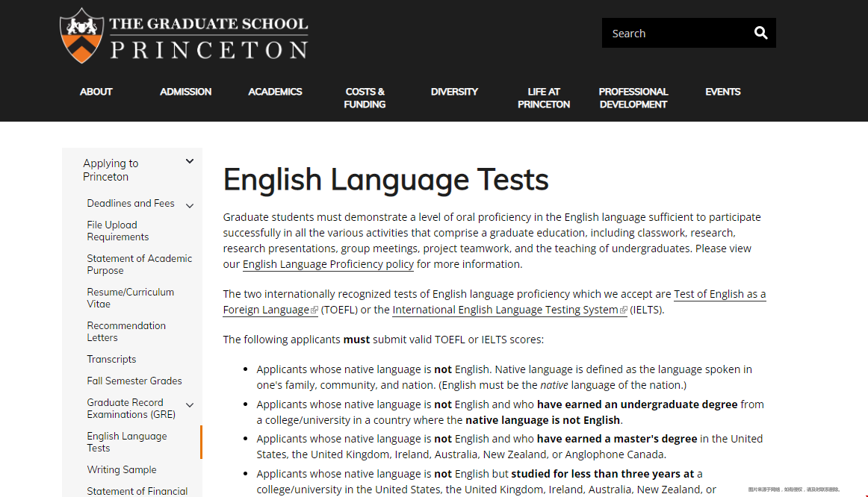Screen dimensions: 868x497
Task: Go to Recommendation Letters page
Action: pos(126,331)
